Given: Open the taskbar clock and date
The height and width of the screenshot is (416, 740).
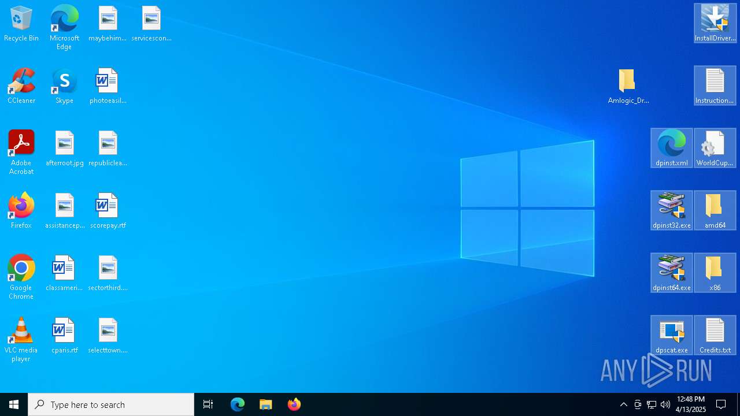Looking at the screenshot, I should [x=691, y=404].
